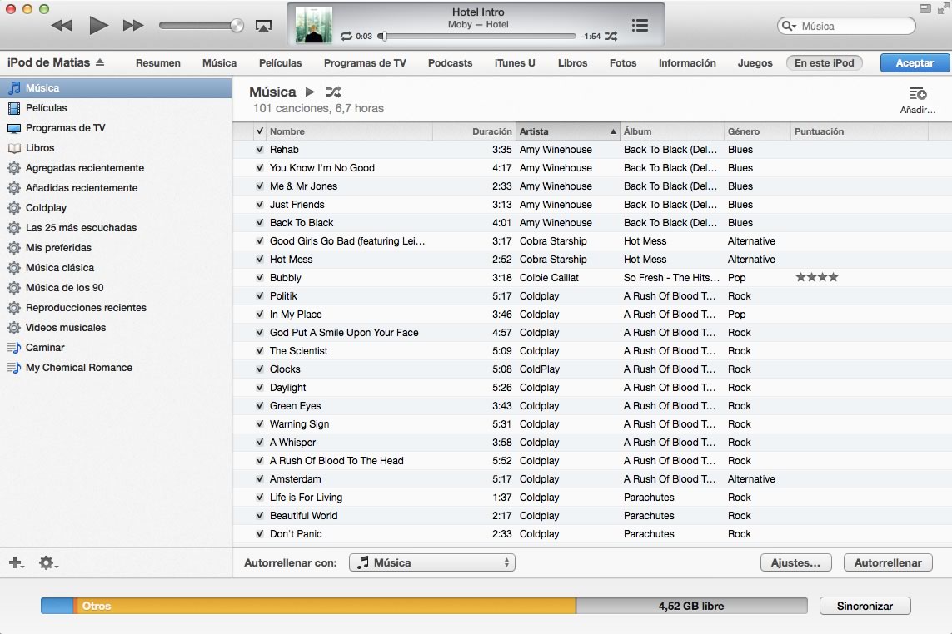The image size is (952, 634).
Task: Toggle shuffle icon in now playing display
Action: tap(611, 37)
